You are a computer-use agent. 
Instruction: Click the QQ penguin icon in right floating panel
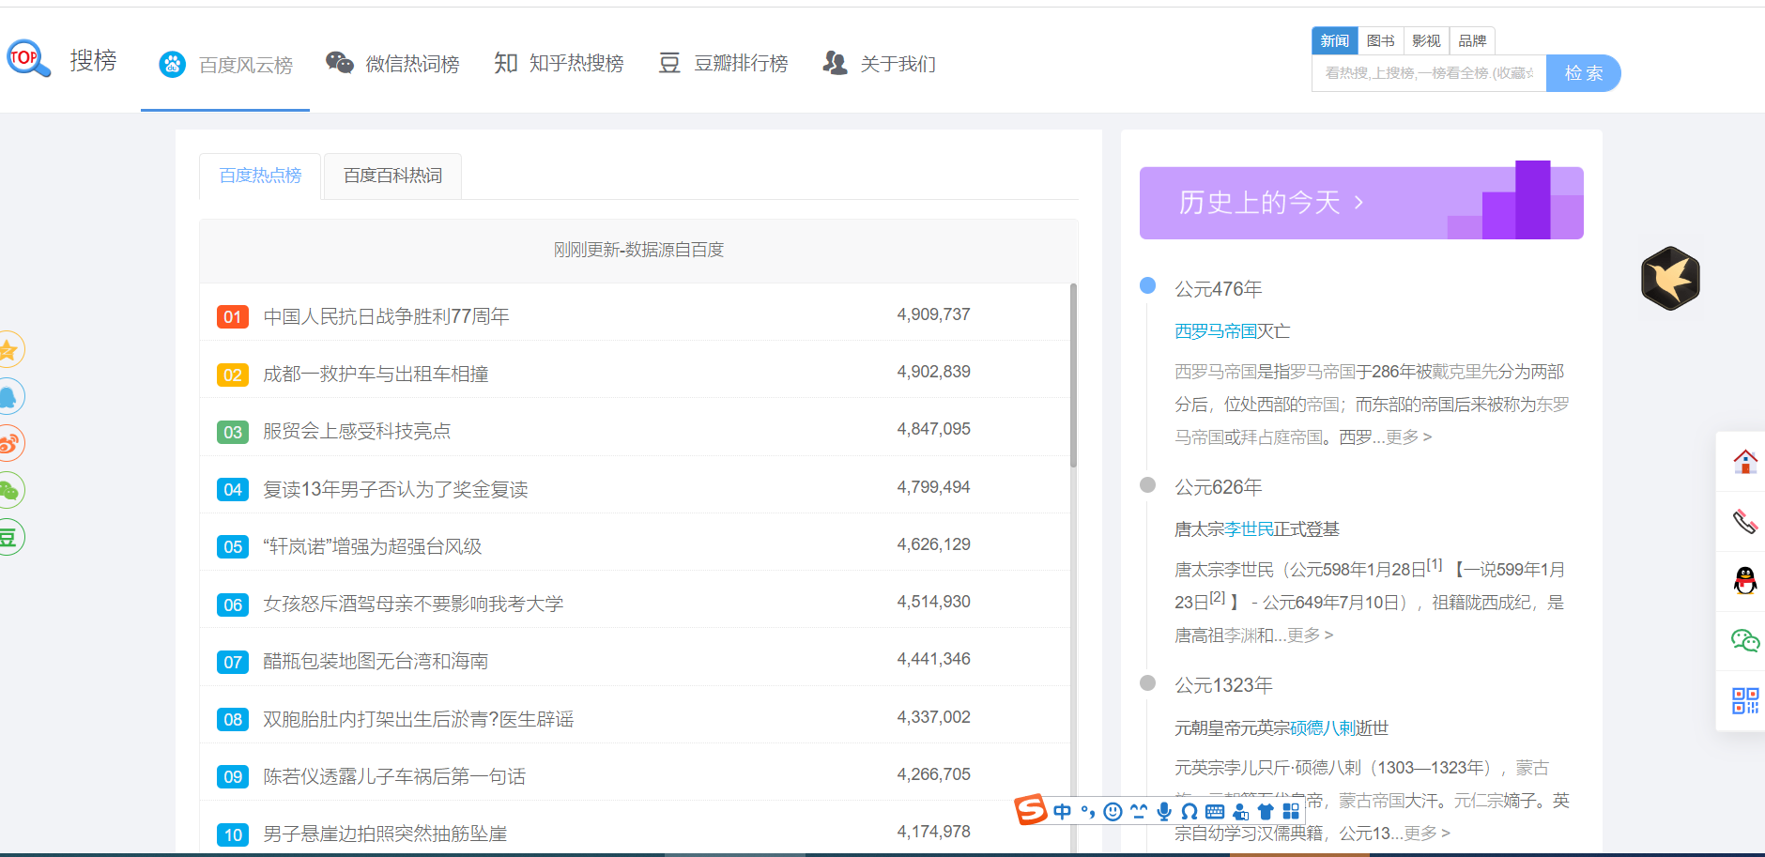click(x=1744, y=581)
